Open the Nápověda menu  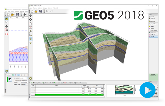(56, 8)
